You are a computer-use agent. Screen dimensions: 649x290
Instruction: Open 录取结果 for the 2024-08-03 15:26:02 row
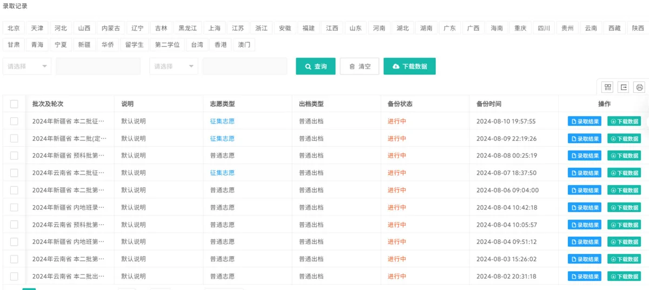point(585,259)
